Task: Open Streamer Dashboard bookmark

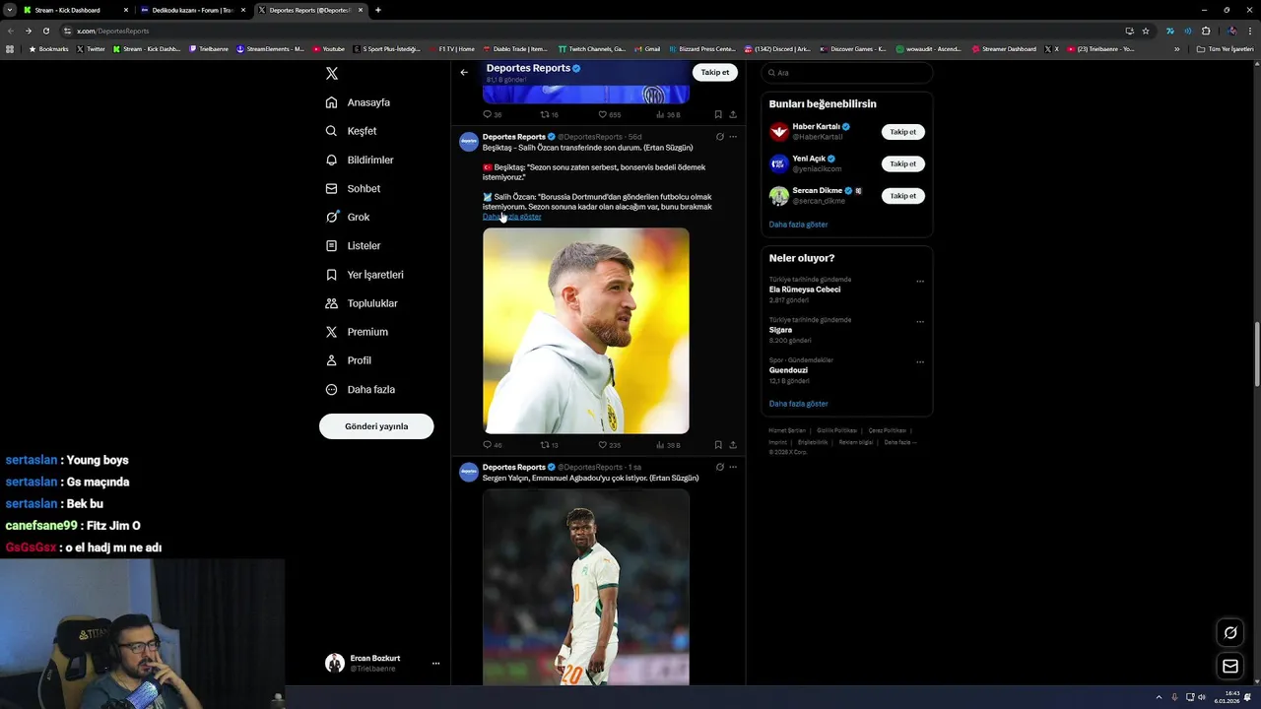Action: [x=1005, y=49]
